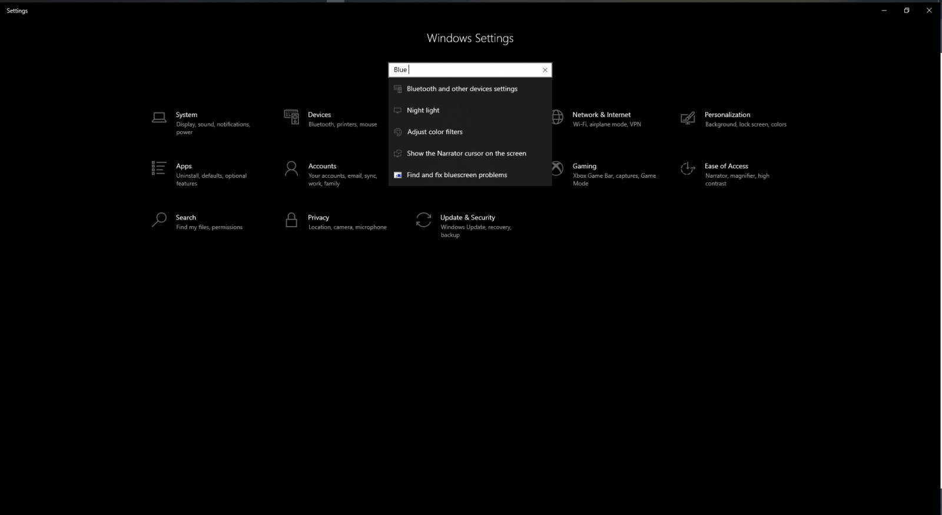Select Adjust color filters suggestion
942x515 pixels.
(x=470, y=132)
